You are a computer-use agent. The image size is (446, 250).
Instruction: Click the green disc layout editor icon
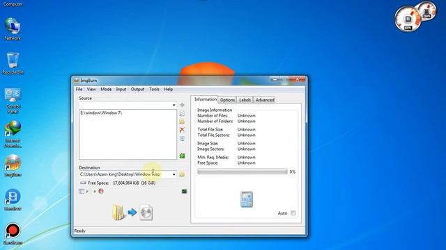pos(182,156)
